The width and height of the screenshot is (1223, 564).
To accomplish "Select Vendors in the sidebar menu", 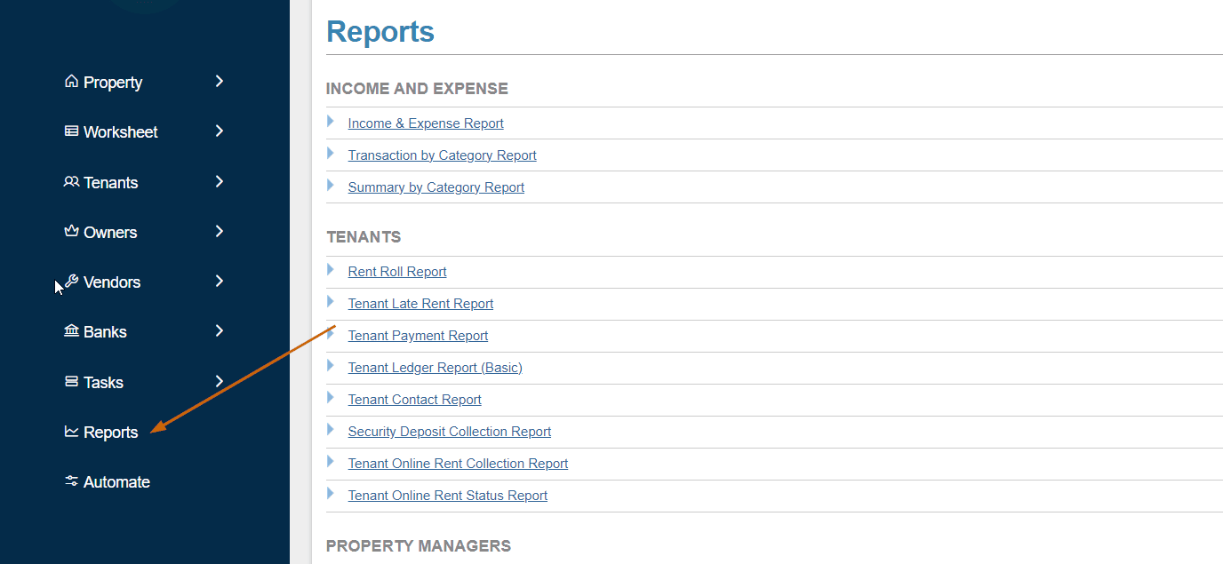I will pos(112,282).
